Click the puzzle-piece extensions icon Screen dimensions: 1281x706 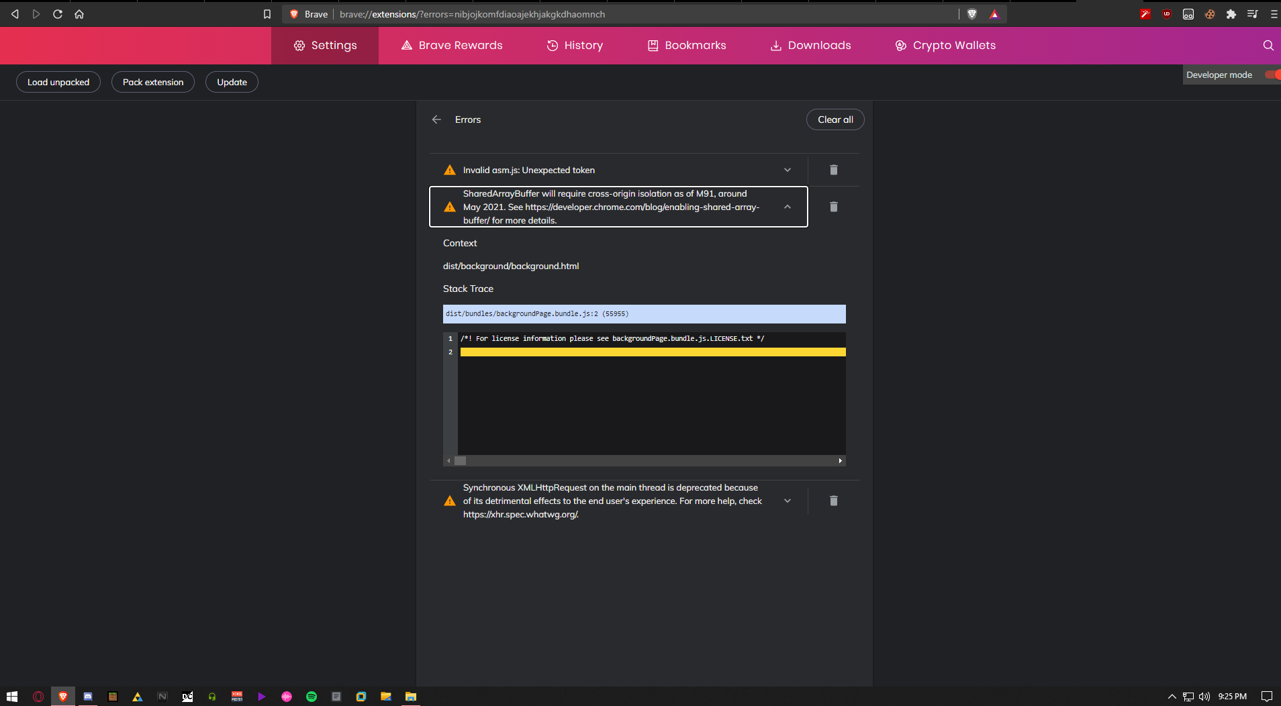[1231, 13]
